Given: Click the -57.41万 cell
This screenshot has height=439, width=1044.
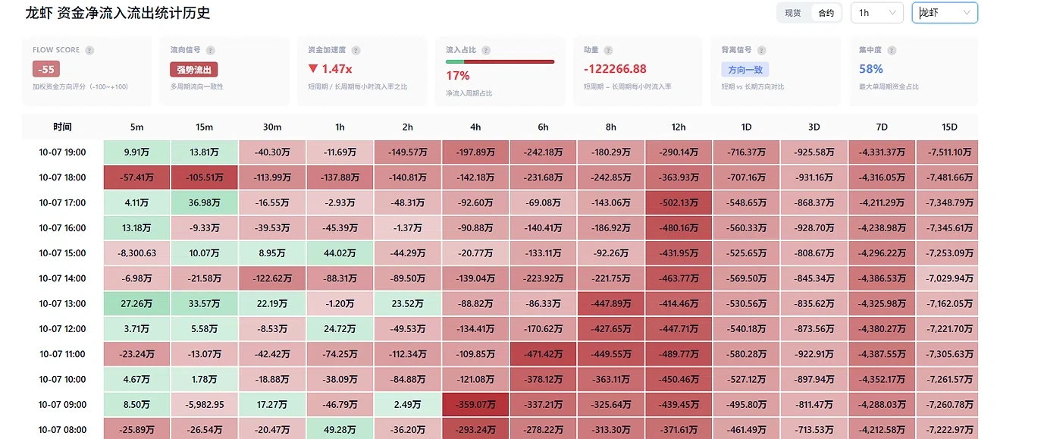Looking at the screenshot, I should click(x=136, y=177).
